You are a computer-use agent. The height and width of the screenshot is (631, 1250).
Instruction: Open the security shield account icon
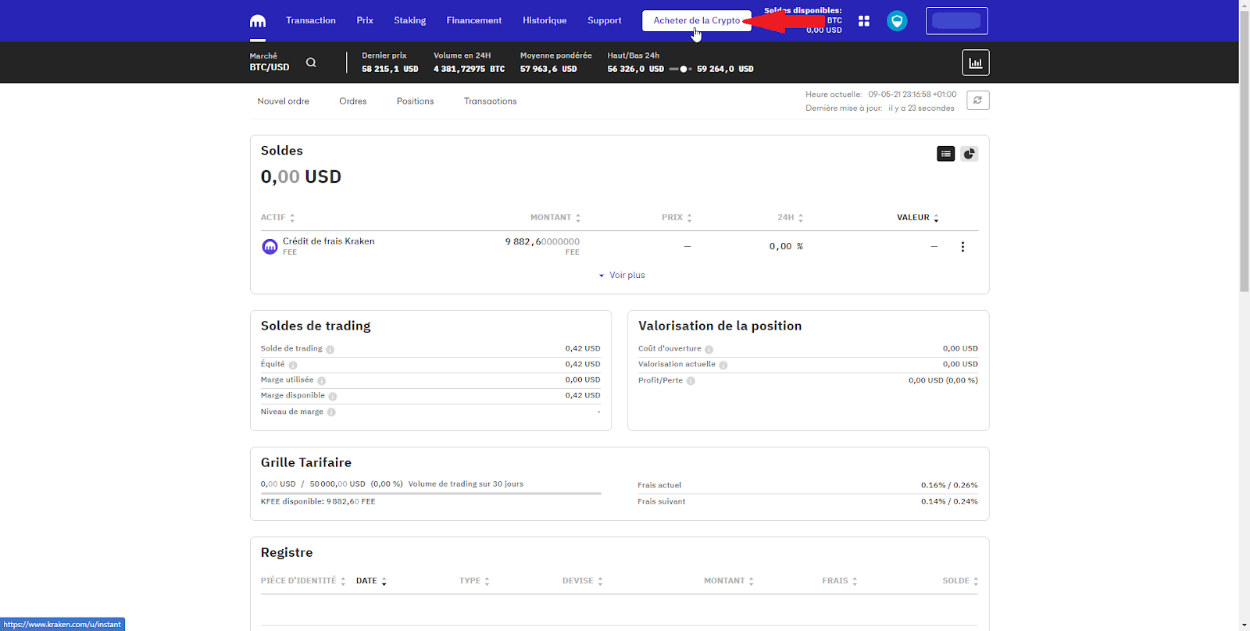click(x=897, y=21)
